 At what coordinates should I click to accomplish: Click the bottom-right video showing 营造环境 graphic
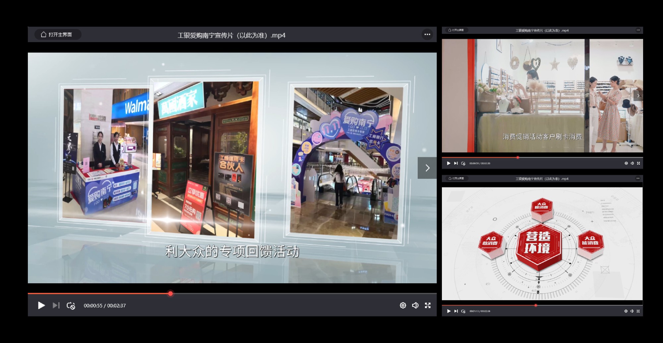click(542, 244)
